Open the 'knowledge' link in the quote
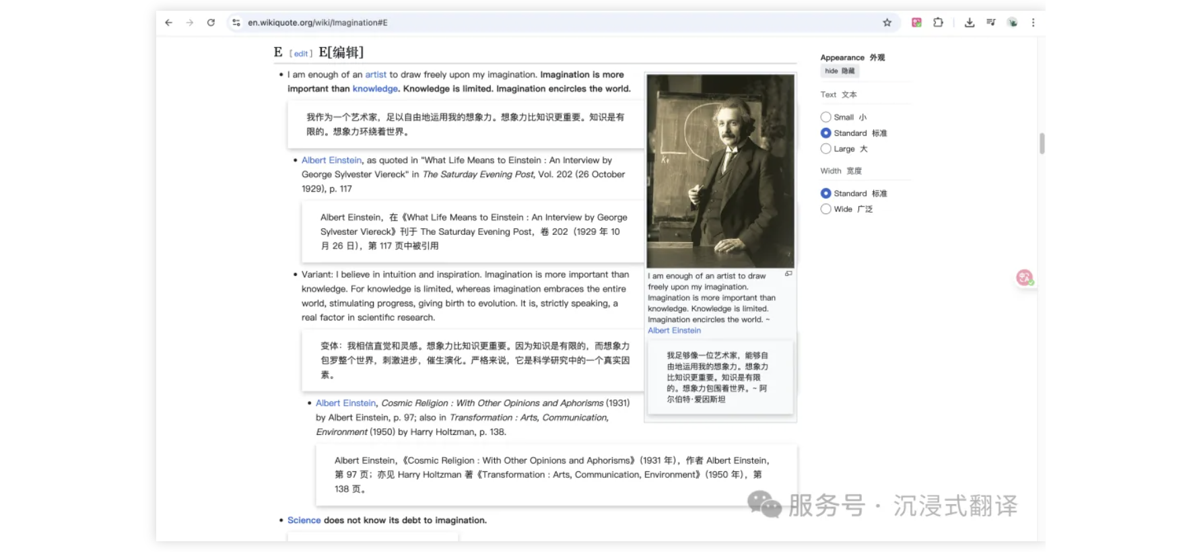1185x552 pixels. point(375,89)
